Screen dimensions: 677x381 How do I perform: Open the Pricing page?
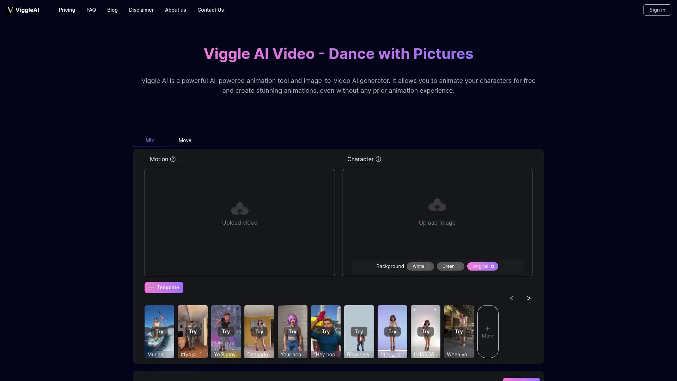67,10
